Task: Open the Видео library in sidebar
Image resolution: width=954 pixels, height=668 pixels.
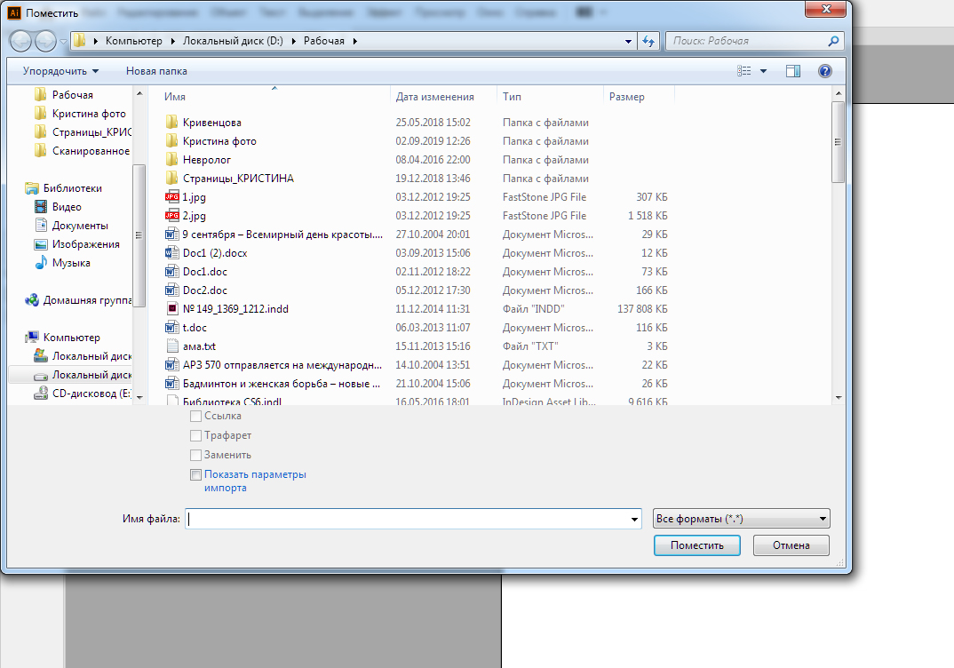Action: click(x=58, y=207)
